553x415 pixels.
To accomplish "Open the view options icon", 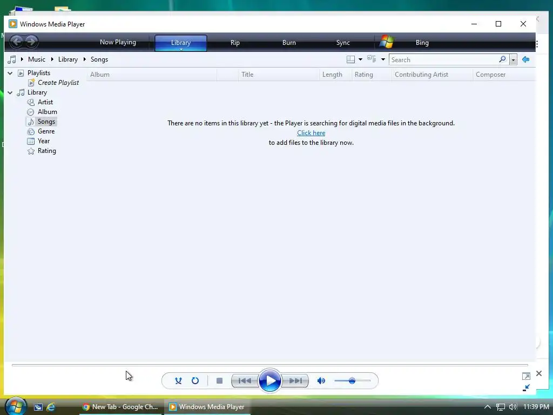I will tap(372, 59).
